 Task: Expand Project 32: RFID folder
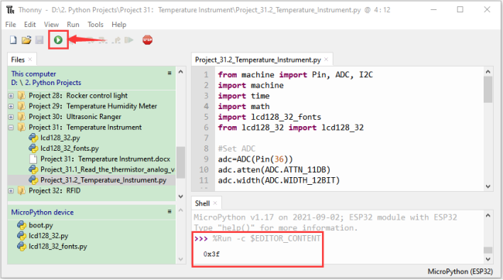[11, 191]
